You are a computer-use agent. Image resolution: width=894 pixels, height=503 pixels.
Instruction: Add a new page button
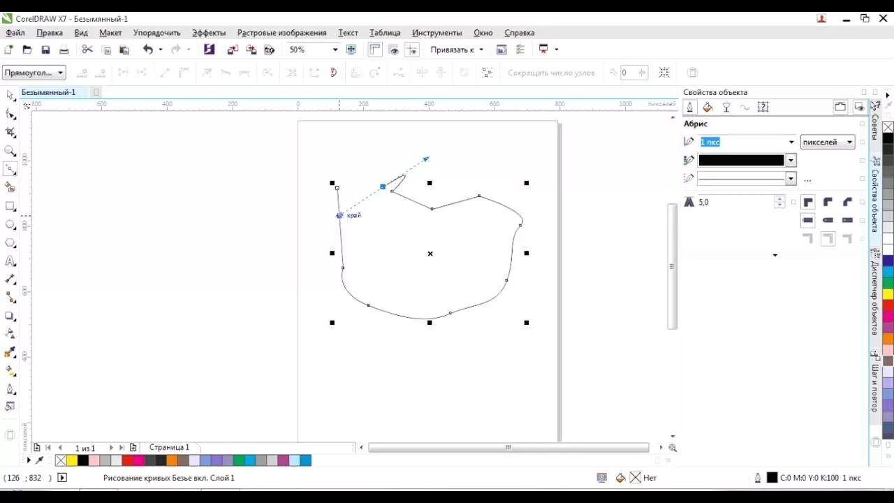click(133, 447)
